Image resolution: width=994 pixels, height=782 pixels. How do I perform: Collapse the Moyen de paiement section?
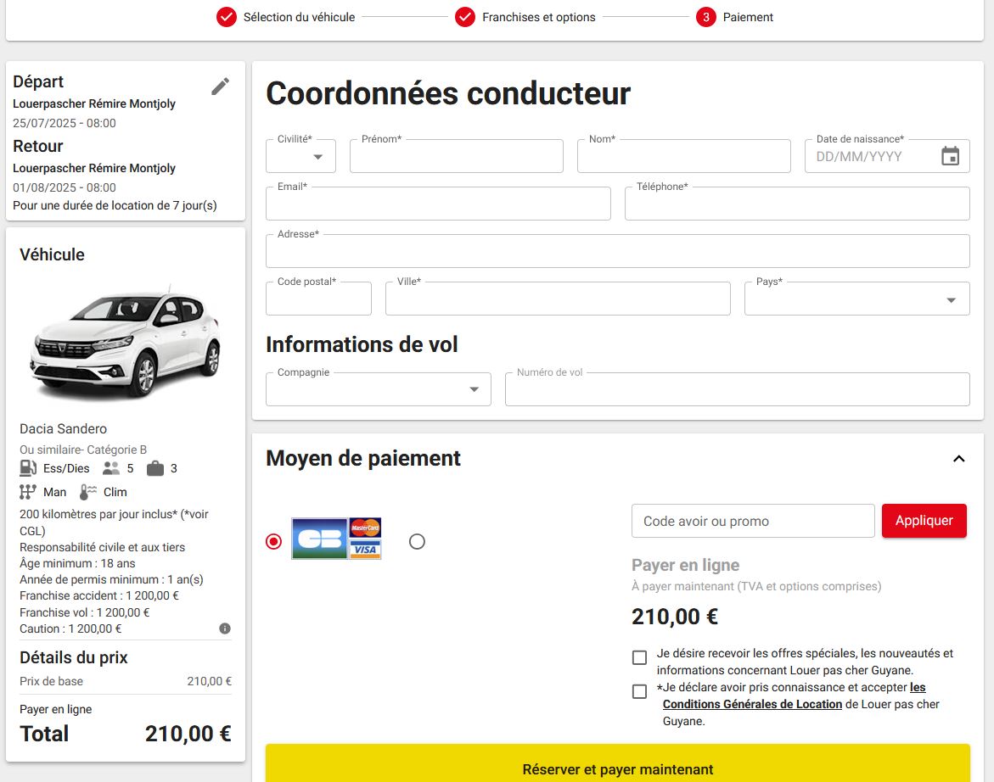point(958,458)
